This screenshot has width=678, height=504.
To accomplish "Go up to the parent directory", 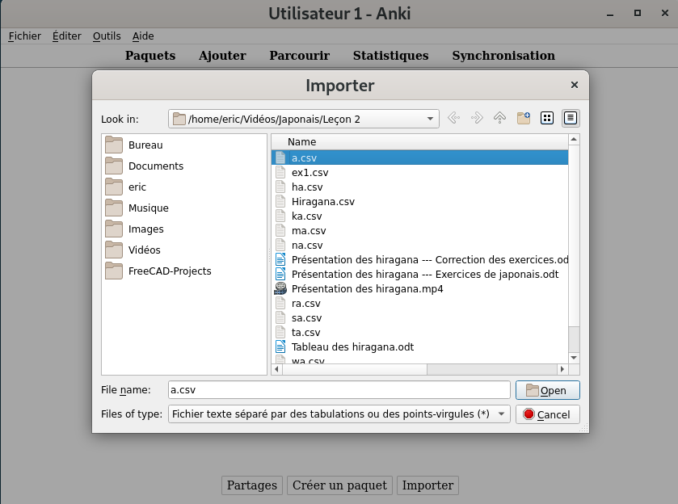I will (500, 118).
